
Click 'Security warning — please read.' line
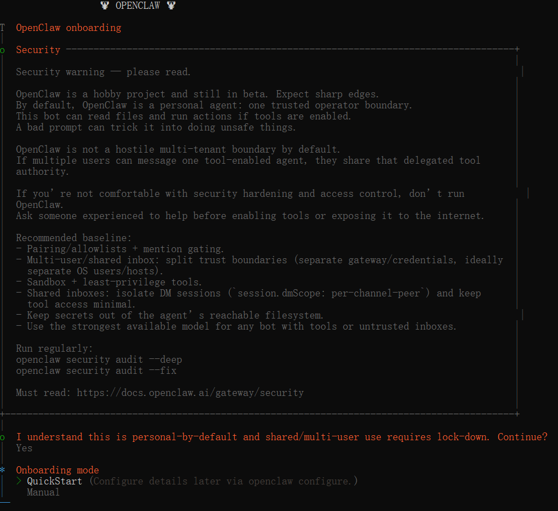pos(103,72)
